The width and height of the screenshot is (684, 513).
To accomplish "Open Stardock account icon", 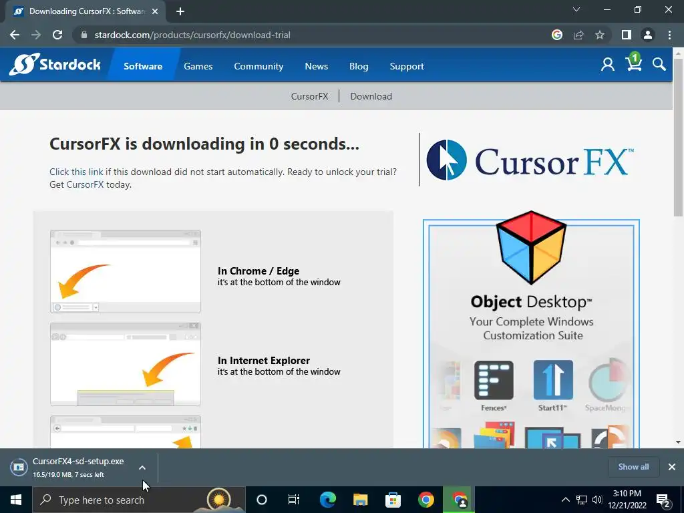I will pyautogui.click(x=608, y=65).
